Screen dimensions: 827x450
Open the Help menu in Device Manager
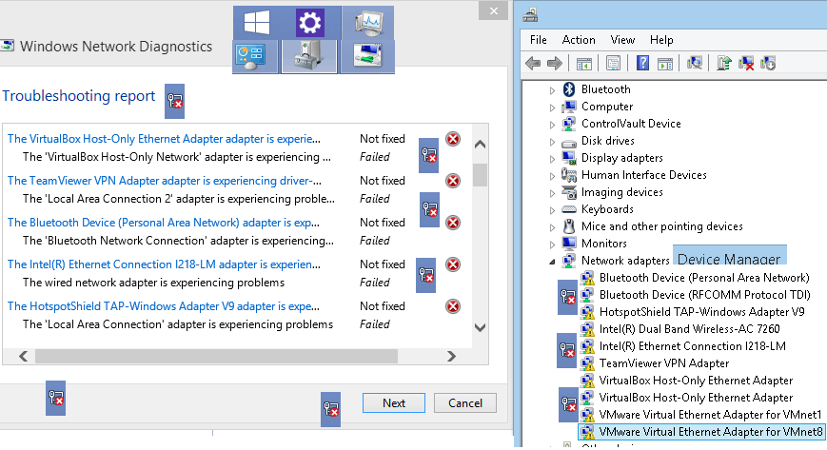[660, 40]
